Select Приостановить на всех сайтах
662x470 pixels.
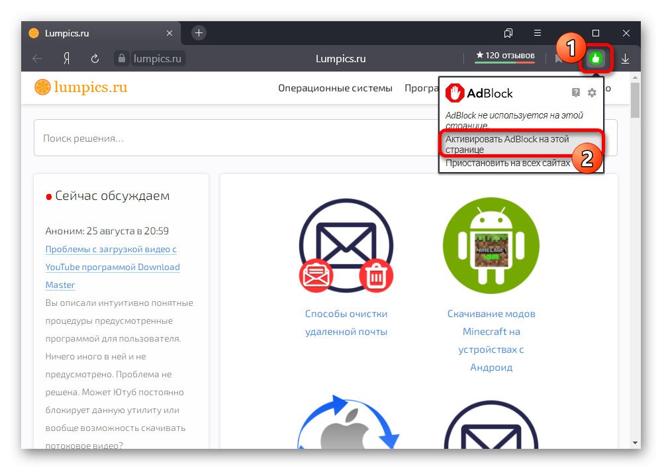(x=508, y=163)
